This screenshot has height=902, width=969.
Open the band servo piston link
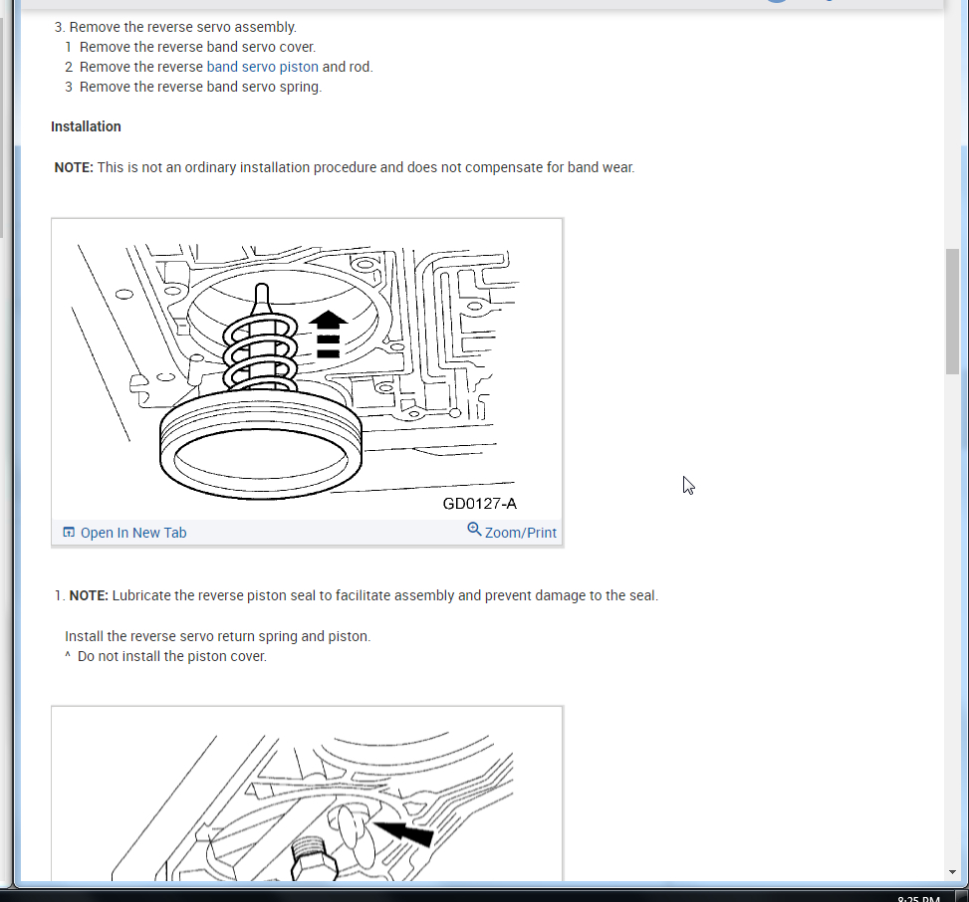pos(262,67)
